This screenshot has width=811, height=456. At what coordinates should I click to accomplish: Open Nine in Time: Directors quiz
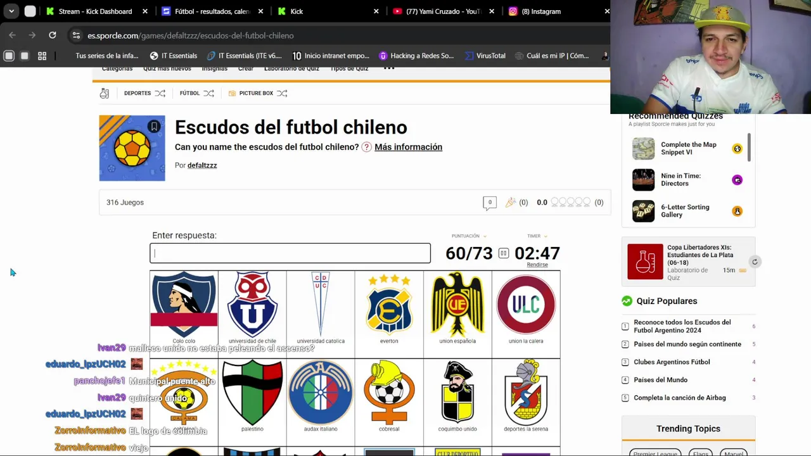pyautogui.click(x=688, y=180)
